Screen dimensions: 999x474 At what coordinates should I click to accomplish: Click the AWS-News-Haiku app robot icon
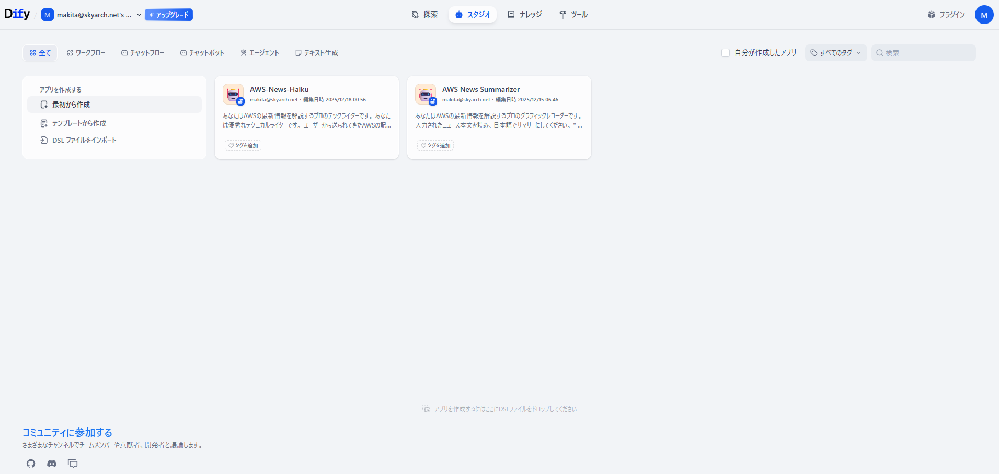[x=233, y=95]
